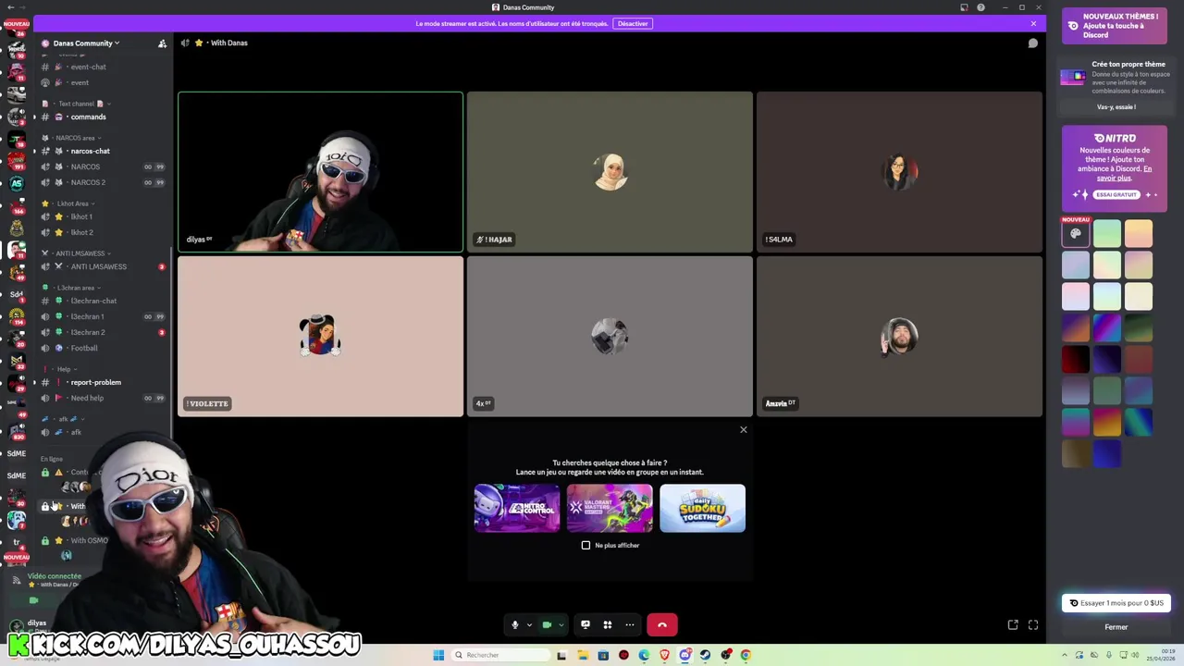
Task: Show the chat icon at top right
Action: tap(1033, 43)
